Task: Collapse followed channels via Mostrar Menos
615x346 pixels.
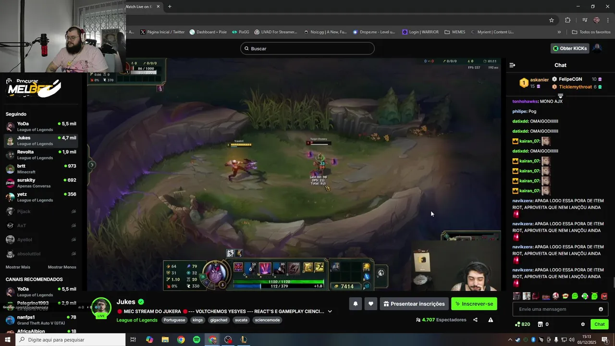Action: 62,267
